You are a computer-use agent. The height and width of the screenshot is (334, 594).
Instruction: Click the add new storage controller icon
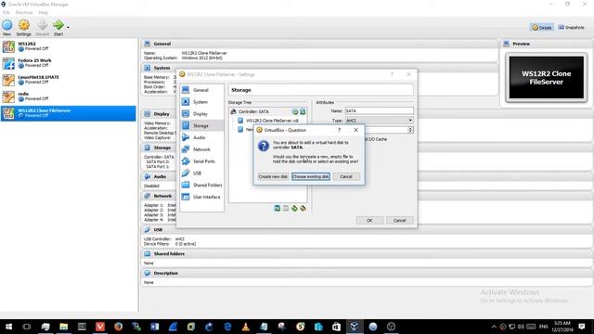tap(278, 208)
